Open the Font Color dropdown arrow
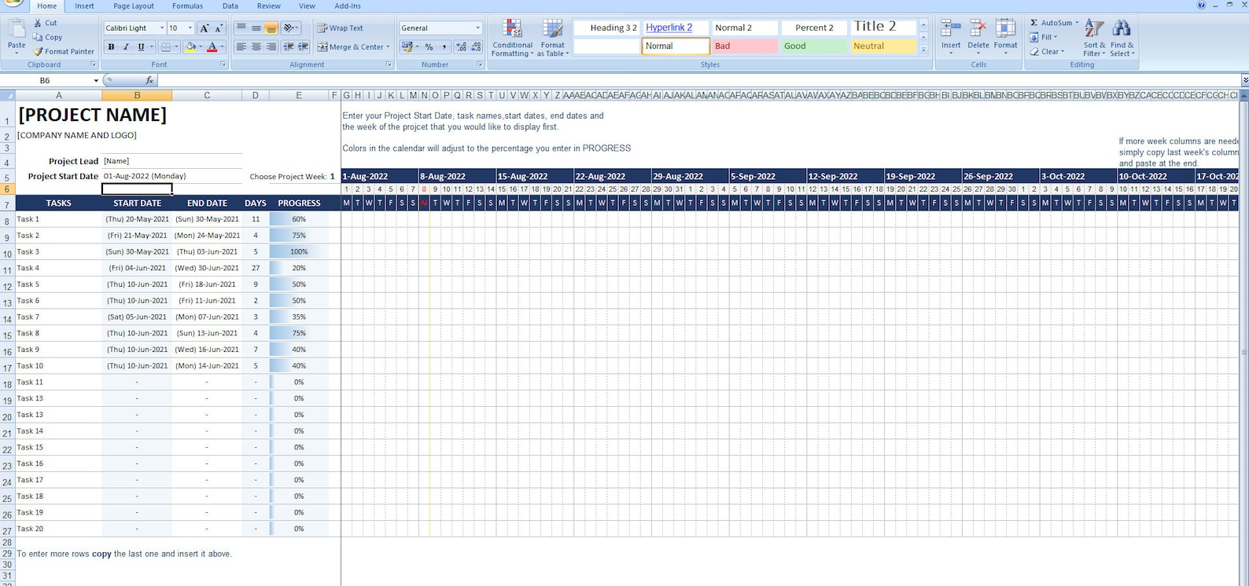Screen dimensions: 1249x586 click(x=222, y=47)
